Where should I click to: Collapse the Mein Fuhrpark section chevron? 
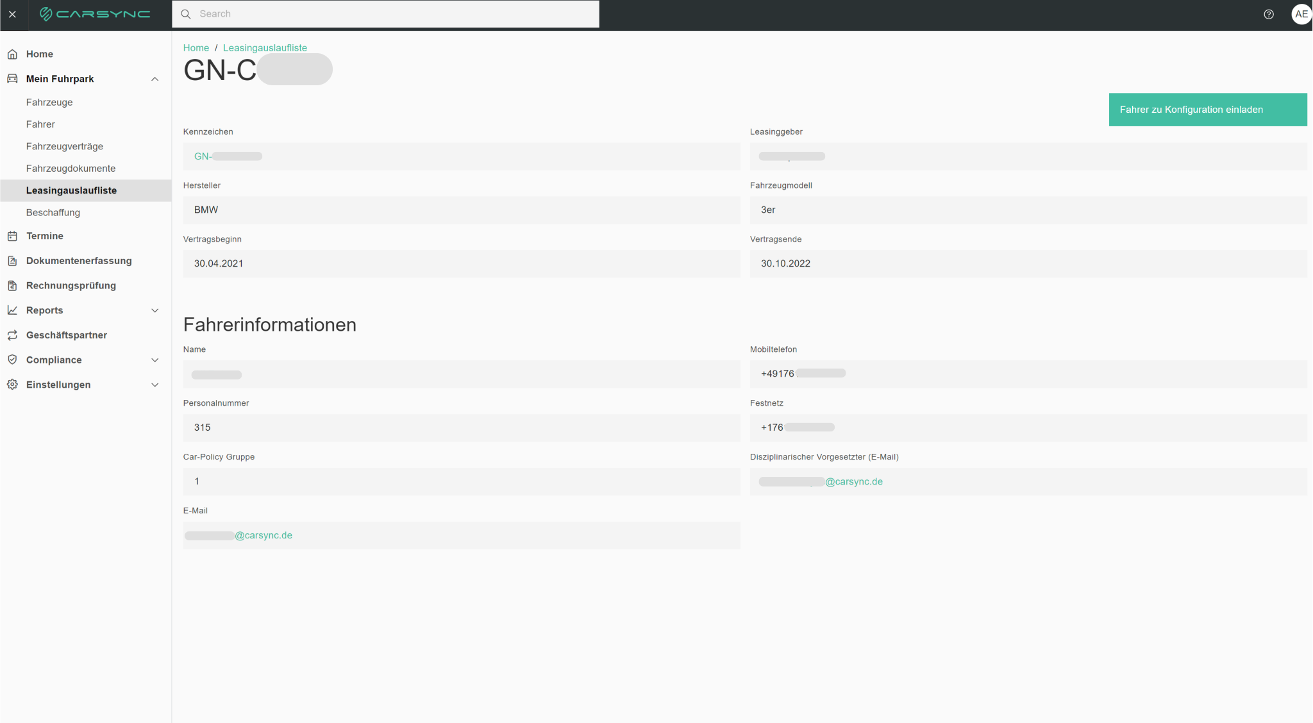click(x=155, y=79)
